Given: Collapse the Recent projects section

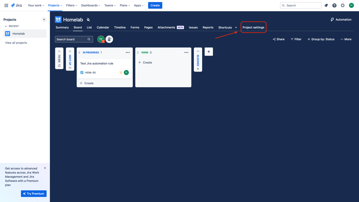Looking at the screenshot, I should (x=6, y=26).
